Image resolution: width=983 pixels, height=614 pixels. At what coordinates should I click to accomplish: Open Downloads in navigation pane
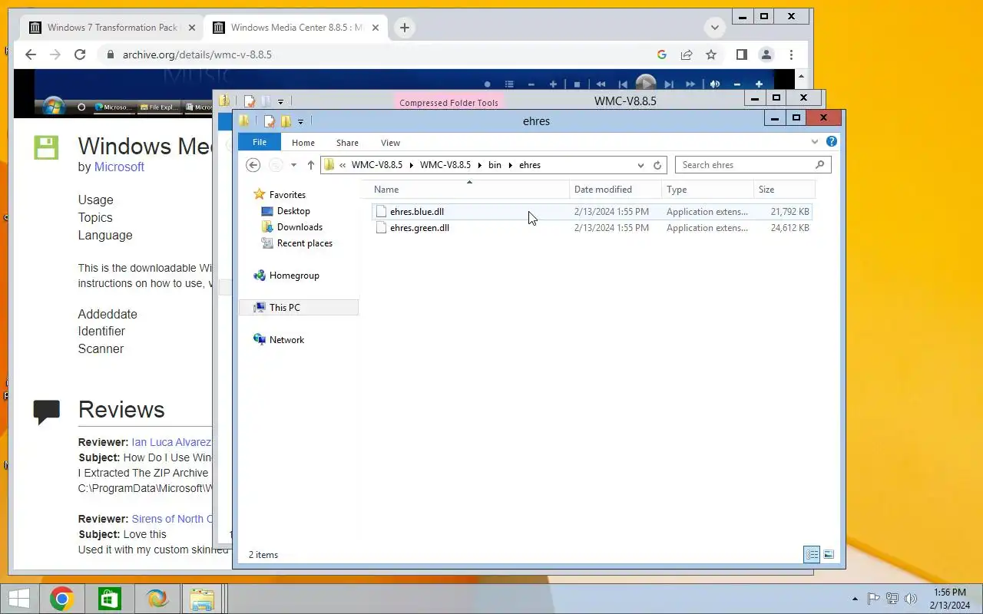coord(300,227)
